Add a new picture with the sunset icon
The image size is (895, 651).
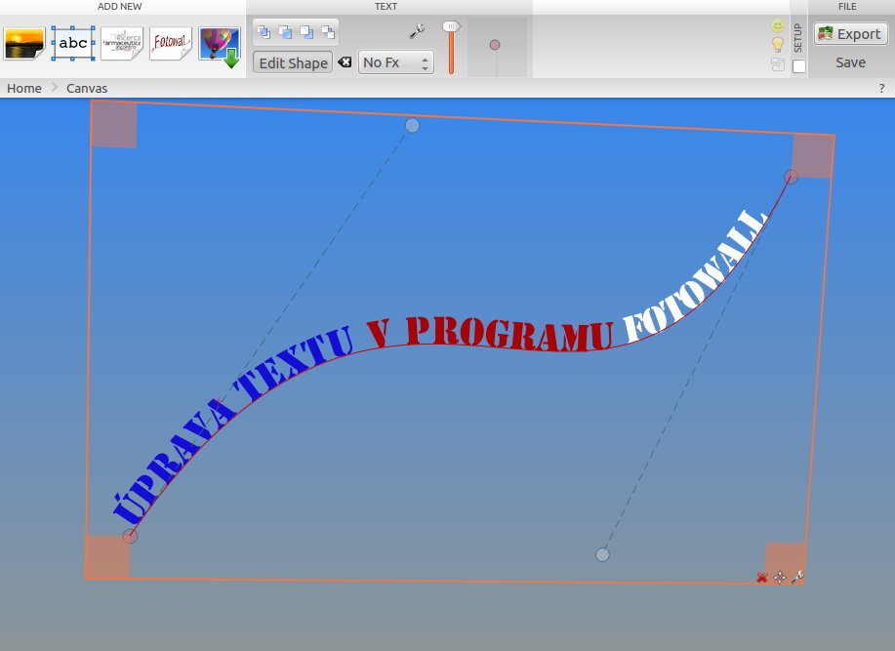pyautogui.click(x=24, y=43)
